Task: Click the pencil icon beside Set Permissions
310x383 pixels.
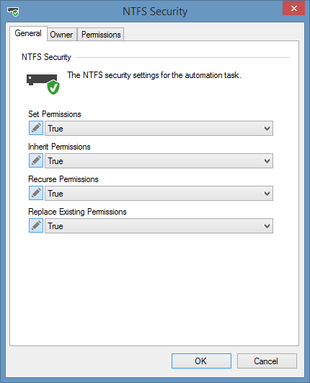Action: 36,128
